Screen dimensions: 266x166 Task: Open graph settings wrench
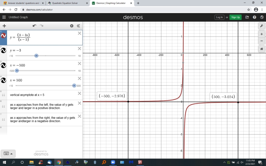[x=262, y=26]
